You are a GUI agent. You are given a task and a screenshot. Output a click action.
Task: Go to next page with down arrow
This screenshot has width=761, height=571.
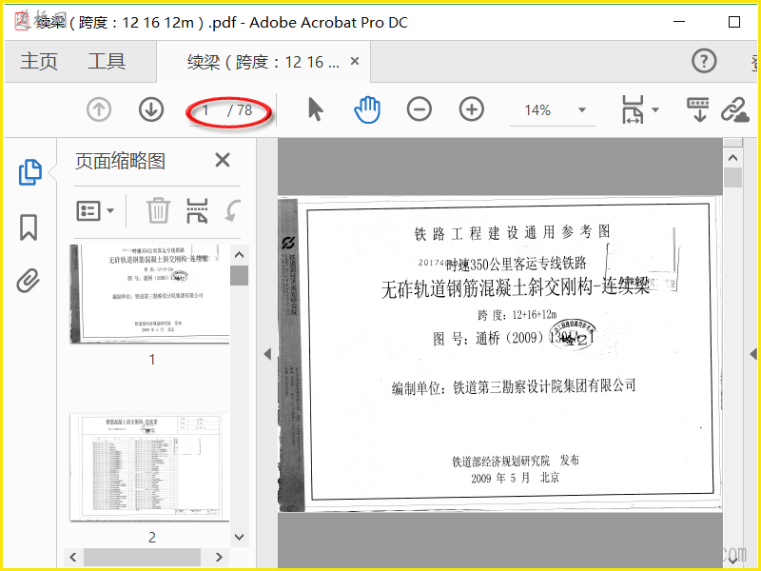pyautogui.click(x=151, y=109)
